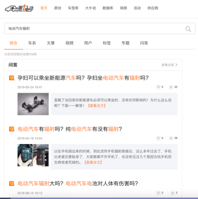Expand second answer with 查看全文

click(93, 162)
